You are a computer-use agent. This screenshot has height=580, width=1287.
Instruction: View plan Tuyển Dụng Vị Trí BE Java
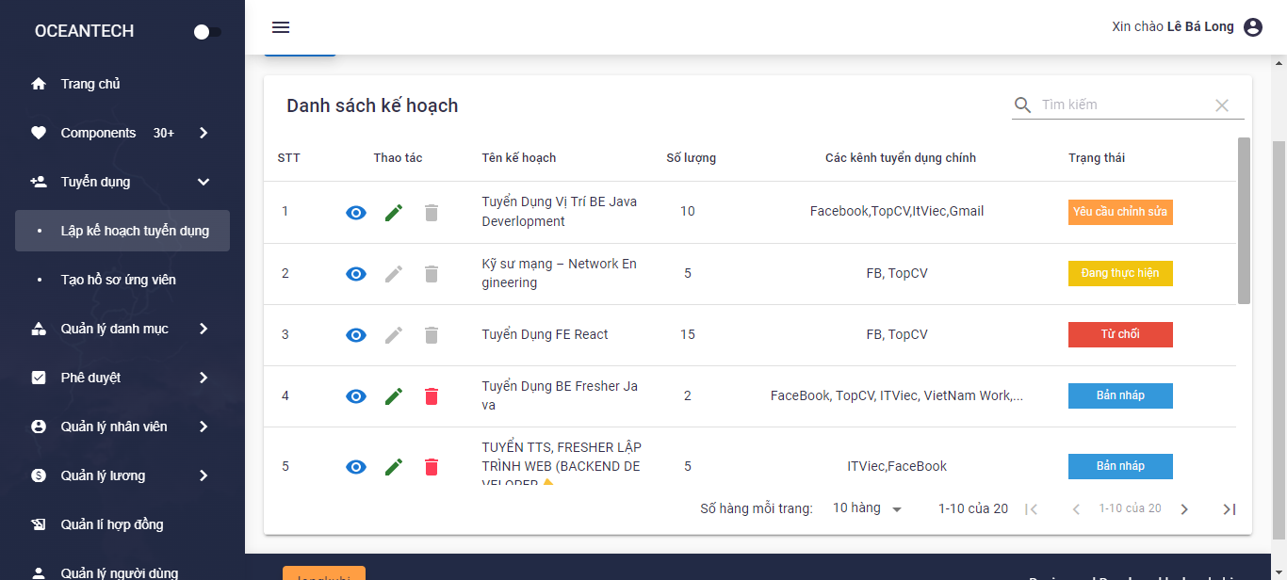coord(356,213)
